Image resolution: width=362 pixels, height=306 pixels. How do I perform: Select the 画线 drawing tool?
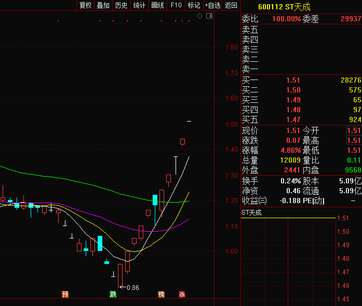[157, 5]
